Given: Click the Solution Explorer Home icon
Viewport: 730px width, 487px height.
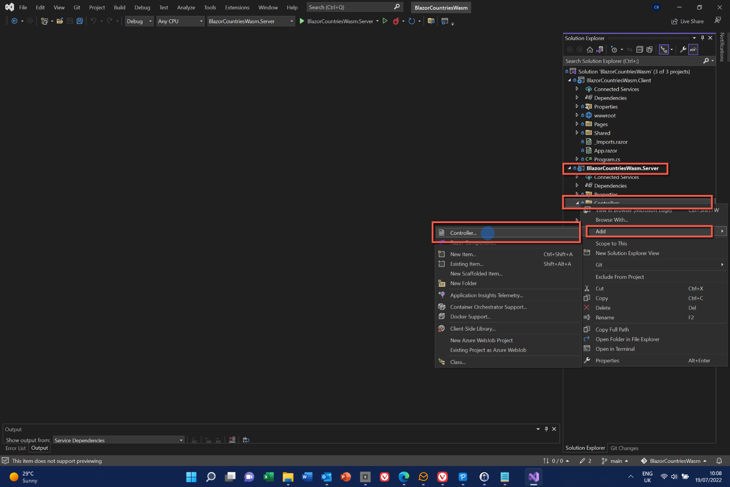Looking at the screenshot, I should (x=590, y=50).
